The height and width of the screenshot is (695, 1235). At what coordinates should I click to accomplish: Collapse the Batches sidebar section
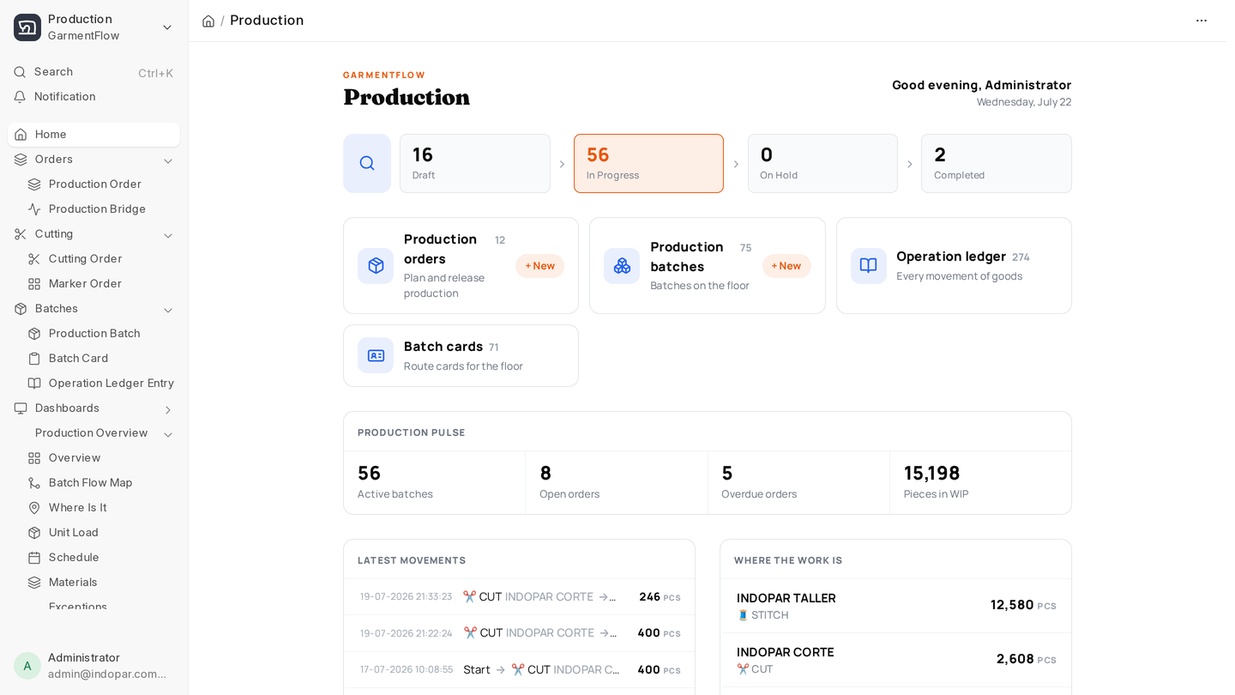(168, 310)
